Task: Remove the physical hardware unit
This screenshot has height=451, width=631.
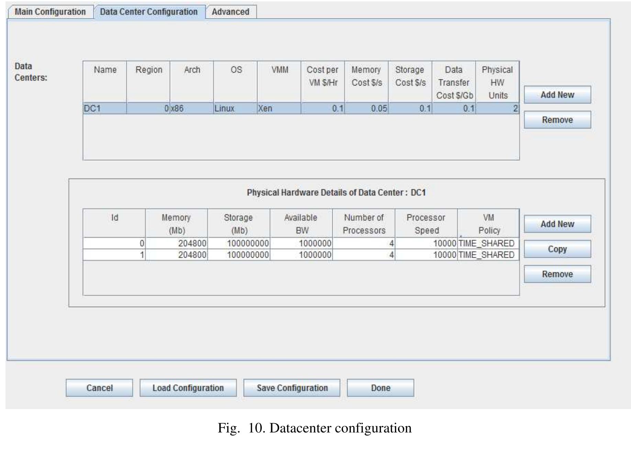Action: [x=557, y=274]
